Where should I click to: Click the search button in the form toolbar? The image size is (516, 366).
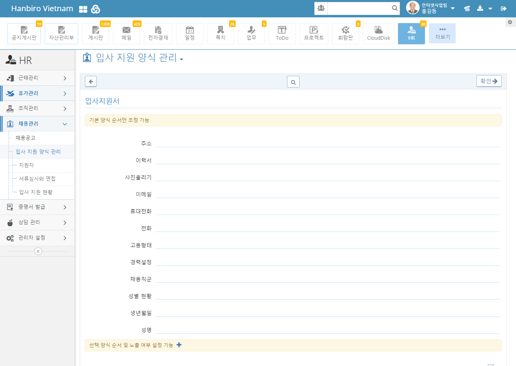pyautogui.click(x=293, y=82)
